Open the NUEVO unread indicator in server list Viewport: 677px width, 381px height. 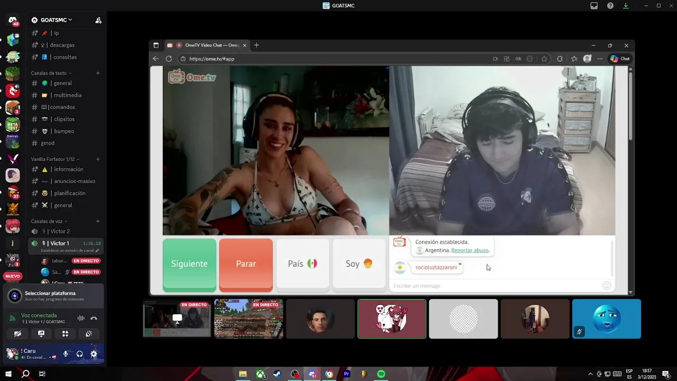click(x=13, y=276)
